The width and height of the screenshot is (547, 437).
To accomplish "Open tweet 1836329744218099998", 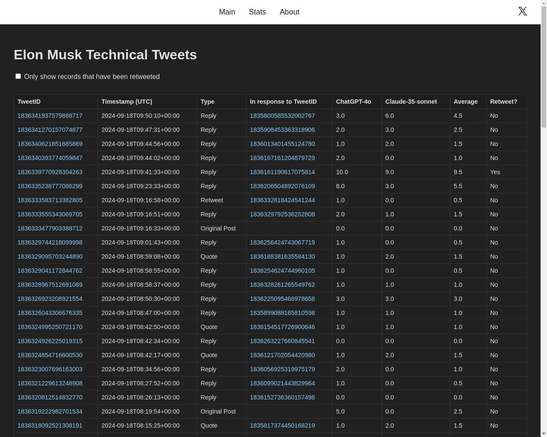I will click(50, 242).
